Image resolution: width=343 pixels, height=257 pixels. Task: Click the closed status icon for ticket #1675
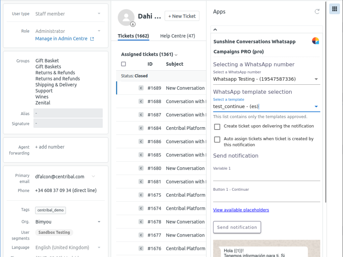click(141, 195)
